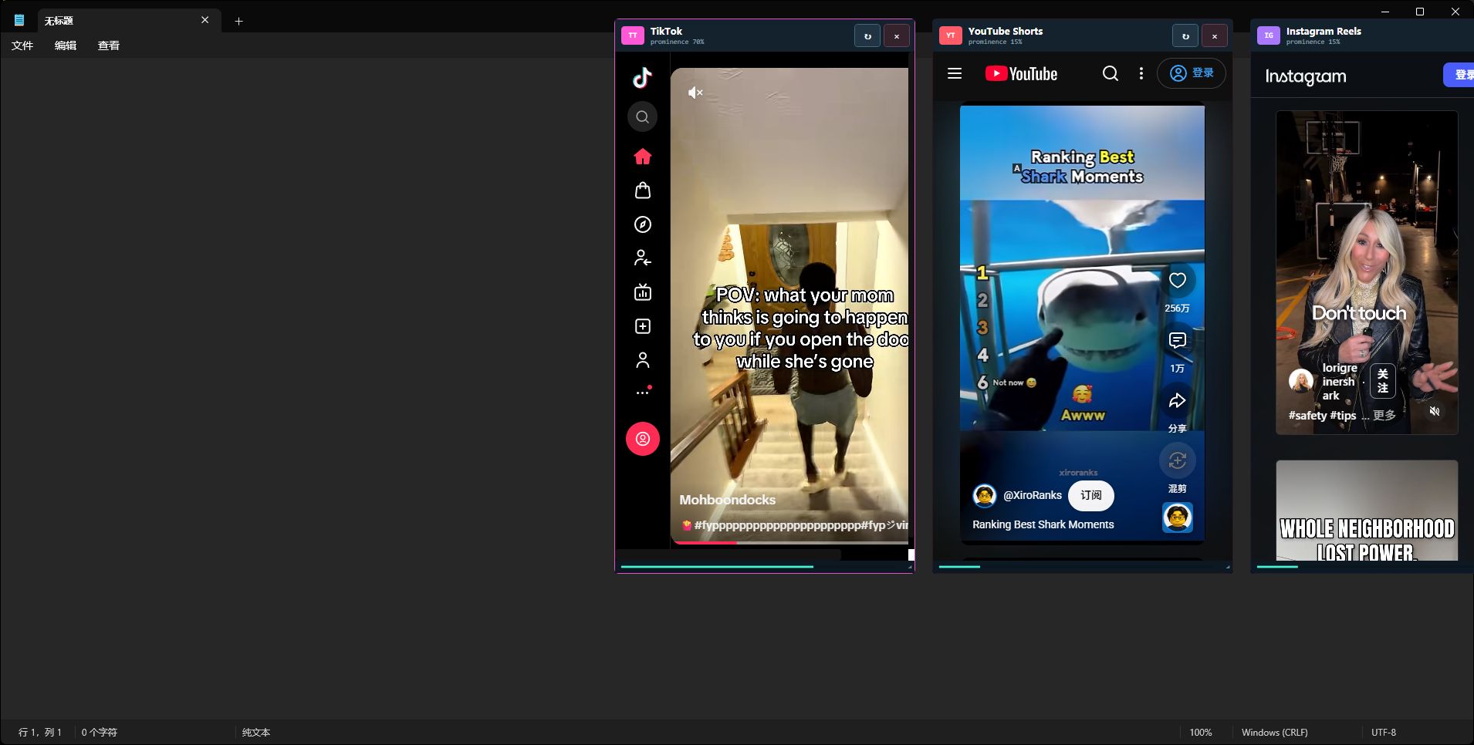Click the Instagram Reels panel TG badge

[x=1268, y=35]
